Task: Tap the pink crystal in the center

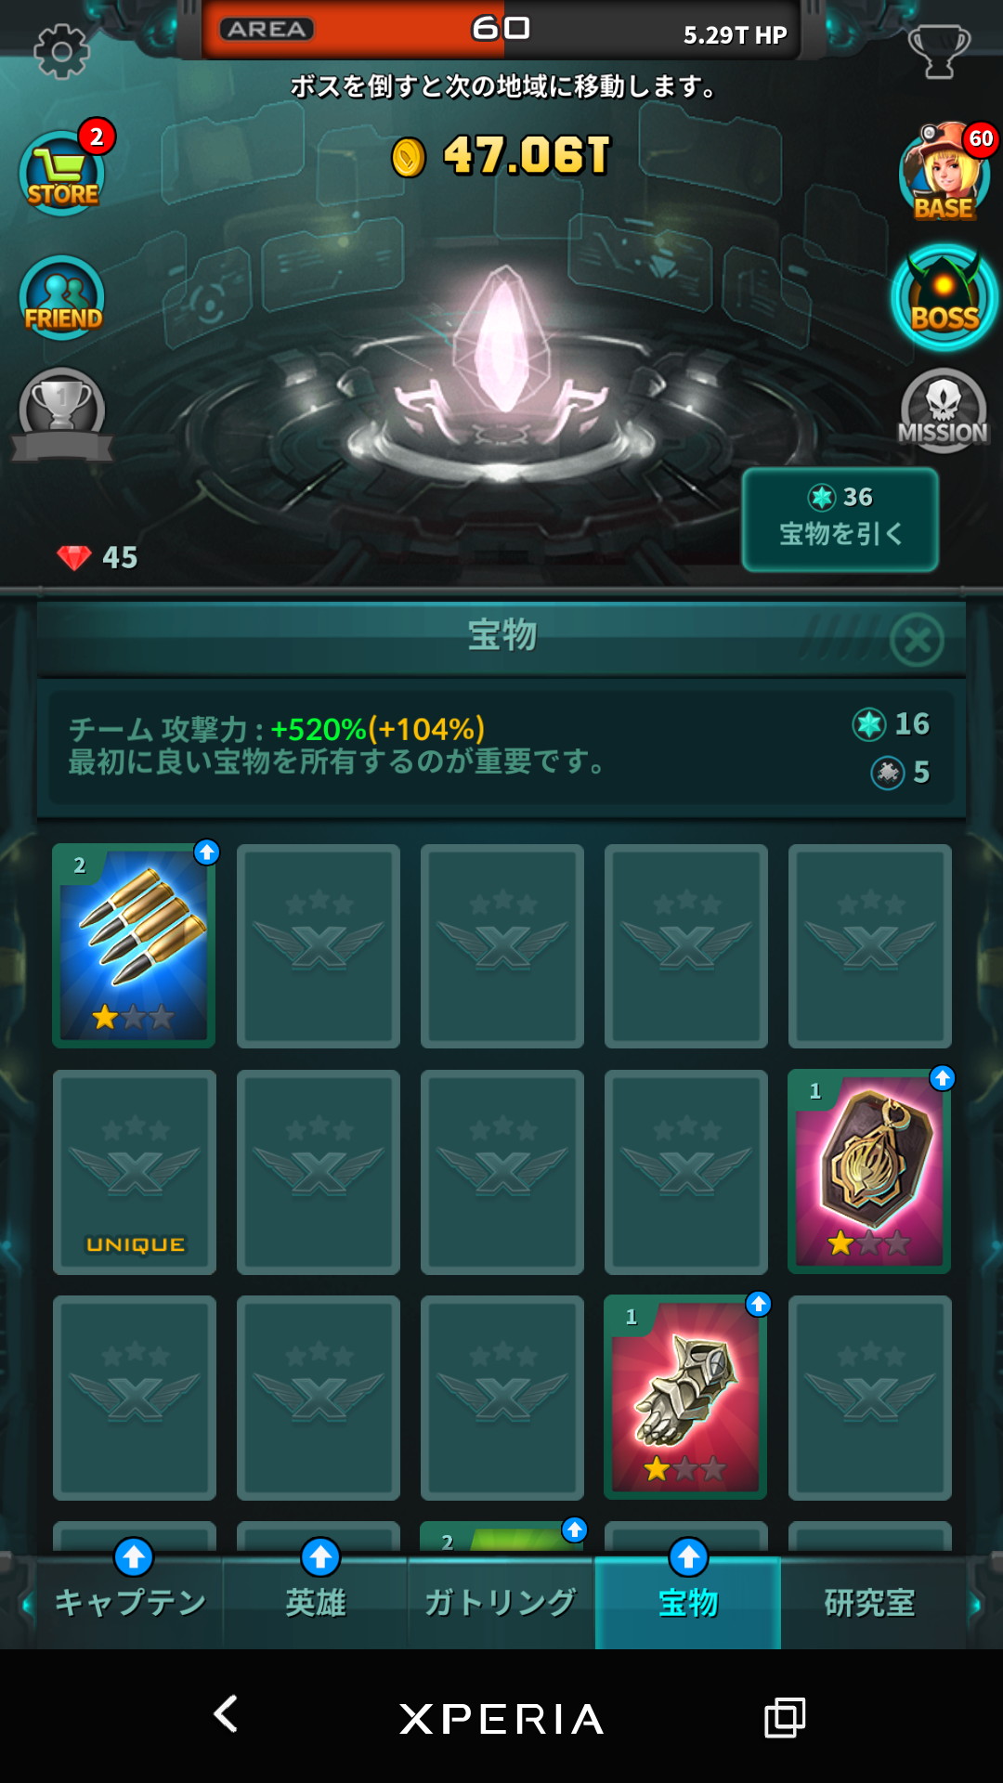Action: tap(502, 344)
